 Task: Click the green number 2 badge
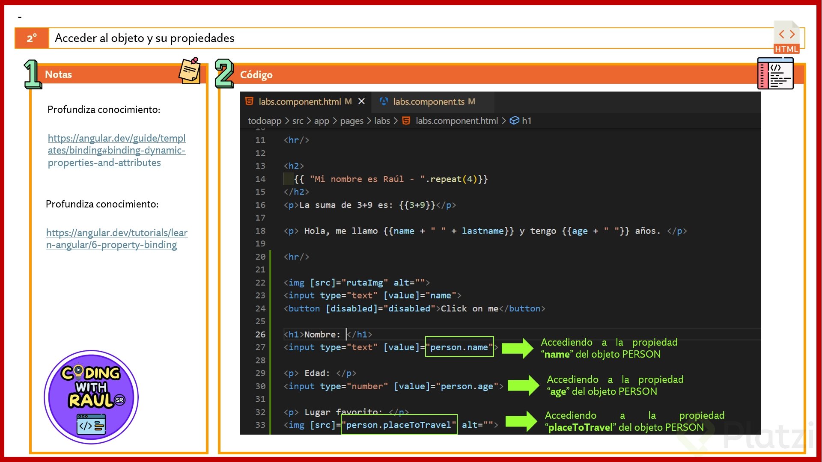point(224,74)
